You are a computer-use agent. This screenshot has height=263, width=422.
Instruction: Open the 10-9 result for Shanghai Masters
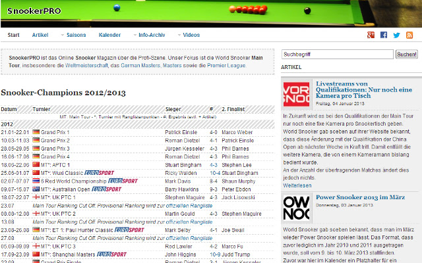tap(215, 254)
